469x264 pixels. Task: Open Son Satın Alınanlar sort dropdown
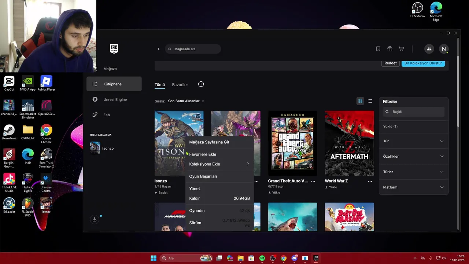pyautogui.click(x=186, y=101)
